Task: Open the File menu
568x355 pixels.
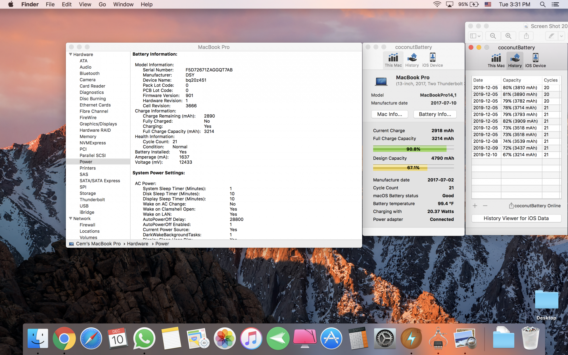Action: click(50, 4)
